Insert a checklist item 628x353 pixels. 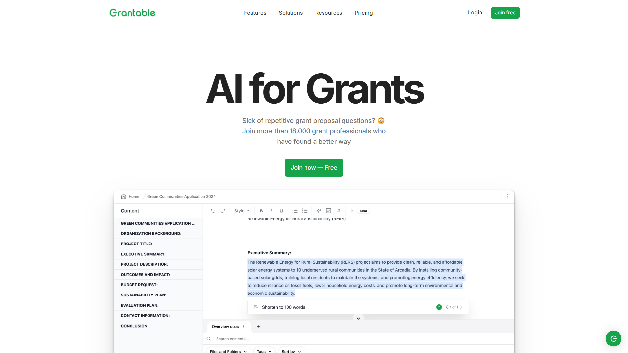coord(328,211)
